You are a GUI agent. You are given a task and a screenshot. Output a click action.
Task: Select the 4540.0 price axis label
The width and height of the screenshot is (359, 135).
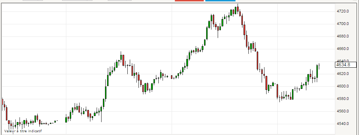(x=343, y=124)
